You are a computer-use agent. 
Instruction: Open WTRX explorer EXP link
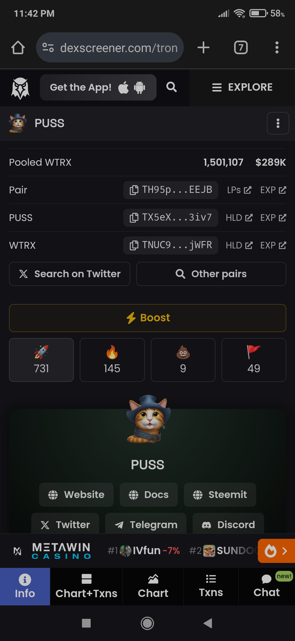(x=273, y=245)
